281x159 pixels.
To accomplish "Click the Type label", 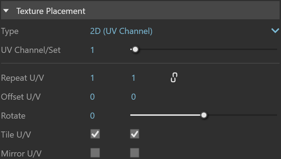I will (x=10, y=31).
